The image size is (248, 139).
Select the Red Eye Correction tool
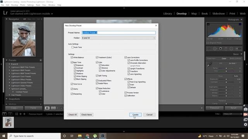tap(220, 49)
